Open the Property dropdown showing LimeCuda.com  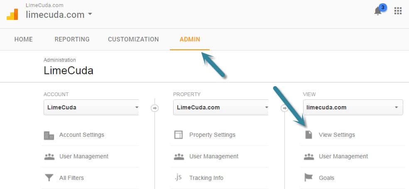point(220,107)
